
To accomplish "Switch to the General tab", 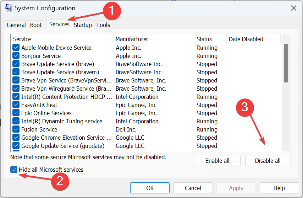I will 16,25.
